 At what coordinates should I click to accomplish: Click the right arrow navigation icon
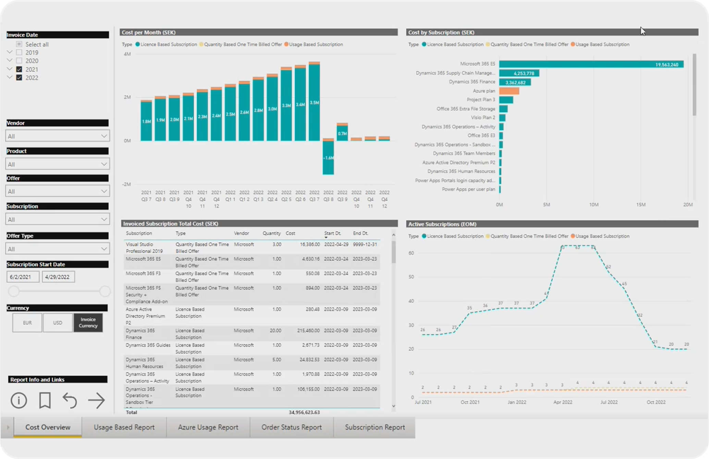point(96,400)
